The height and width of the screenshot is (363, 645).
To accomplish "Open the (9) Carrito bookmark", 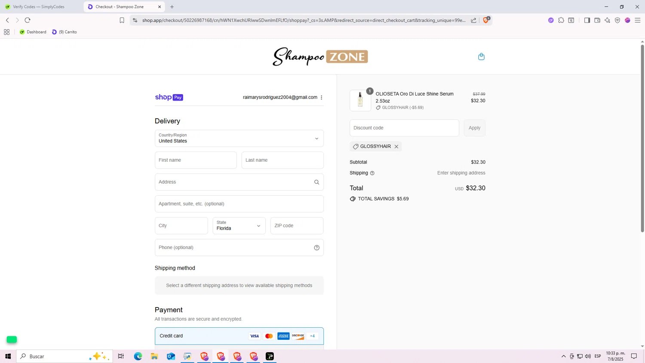I will tap(64, 32).
